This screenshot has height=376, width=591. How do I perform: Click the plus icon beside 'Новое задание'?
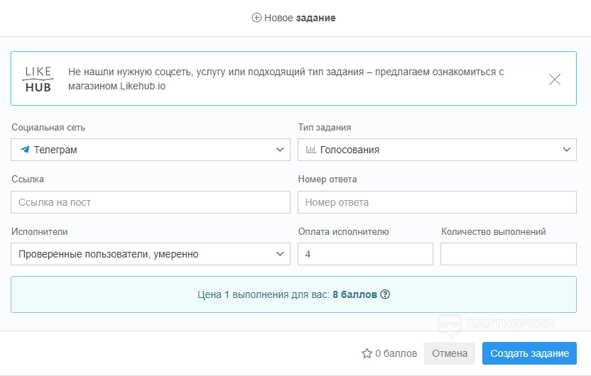[256, 18]
